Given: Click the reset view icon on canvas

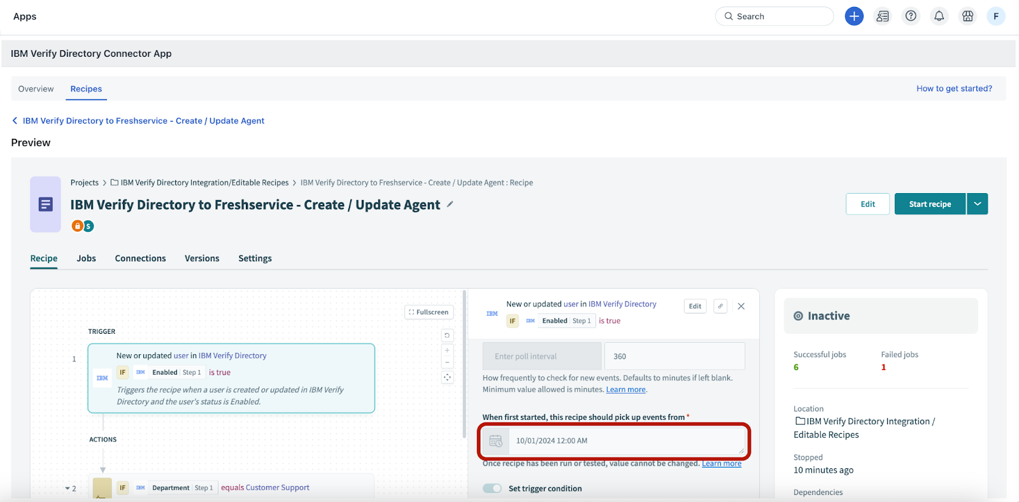Looking at the screenshot, I should pos(447,335).
